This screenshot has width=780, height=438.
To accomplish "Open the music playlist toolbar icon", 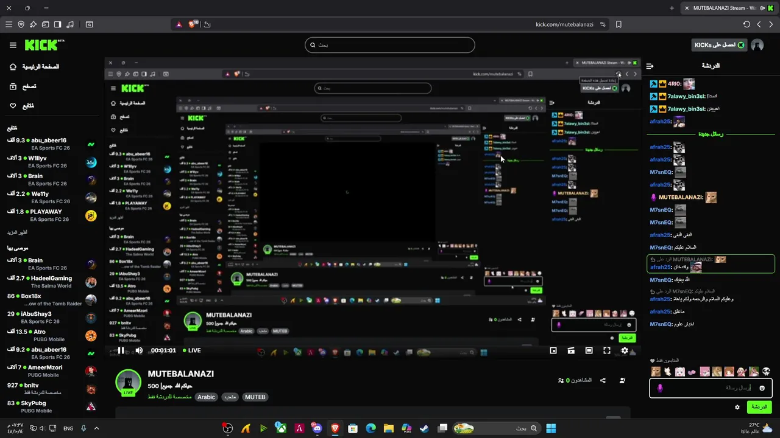I will coord(69,24).
